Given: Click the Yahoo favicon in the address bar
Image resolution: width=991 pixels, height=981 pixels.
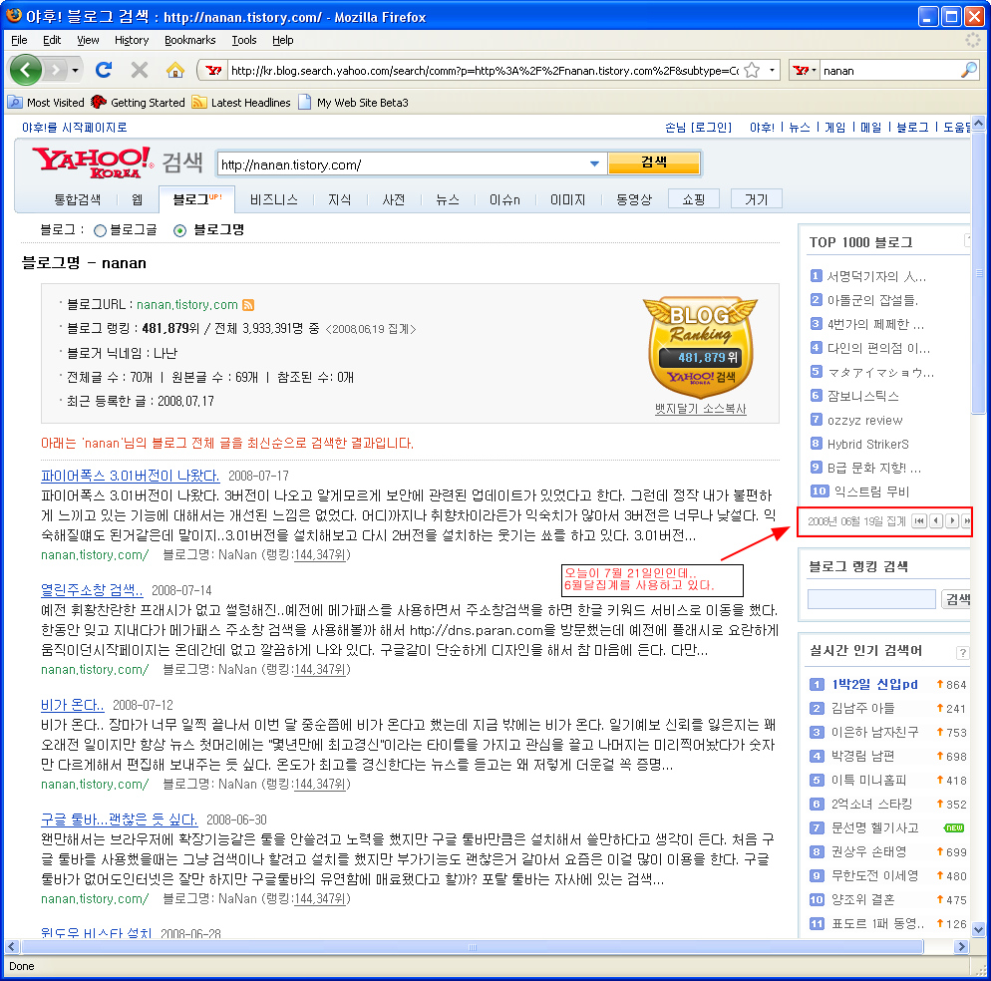Looking at the screenshot, I should click(x=213, y=70).
